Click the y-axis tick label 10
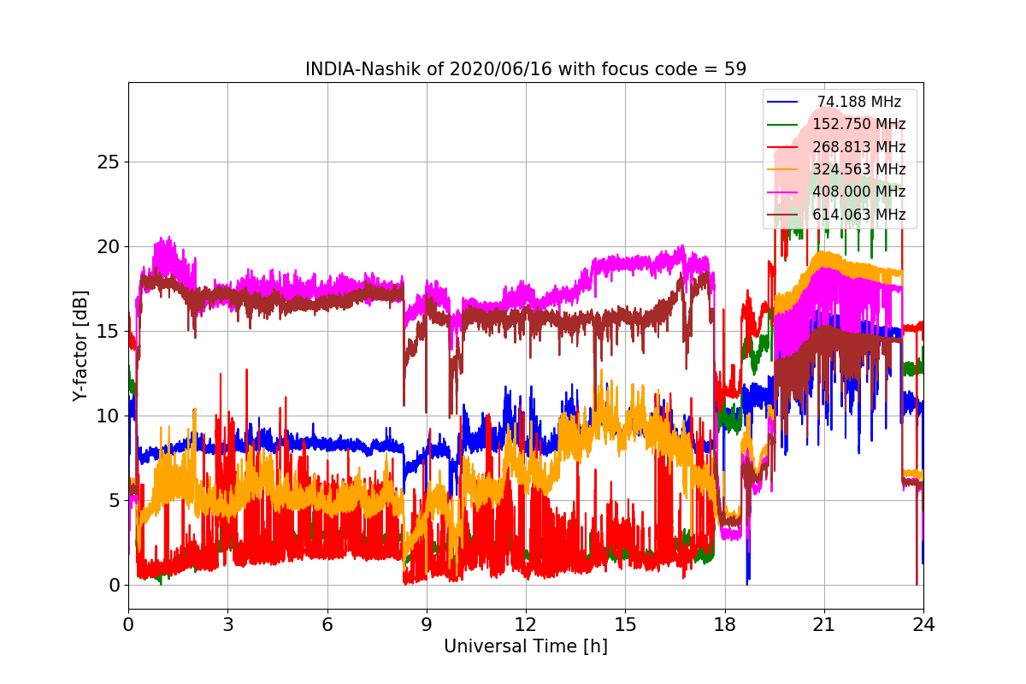 click(109, 416)
